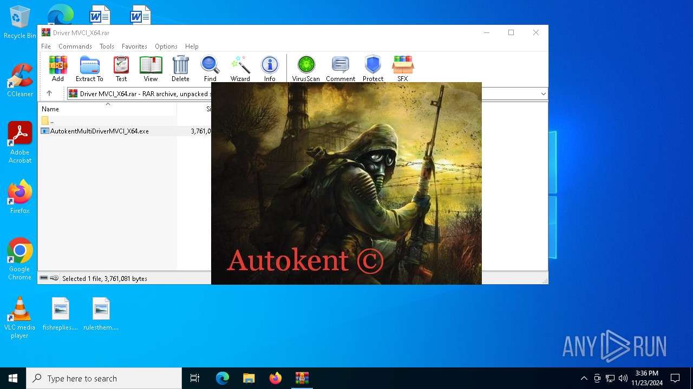
Task: Expand the archive path dropdown
Action: click(543, 94)
